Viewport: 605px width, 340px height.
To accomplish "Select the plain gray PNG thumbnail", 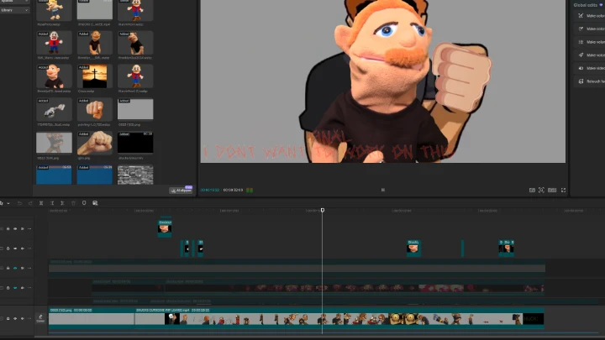I will click(135, 109).
